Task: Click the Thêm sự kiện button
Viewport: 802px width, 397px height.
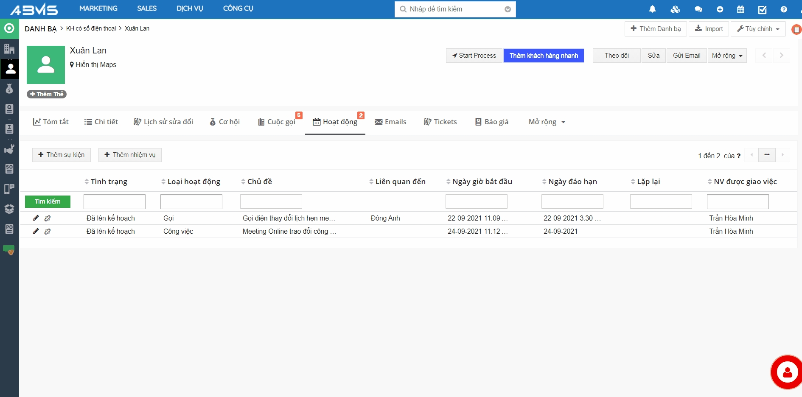Action: (x=62, y=155)
